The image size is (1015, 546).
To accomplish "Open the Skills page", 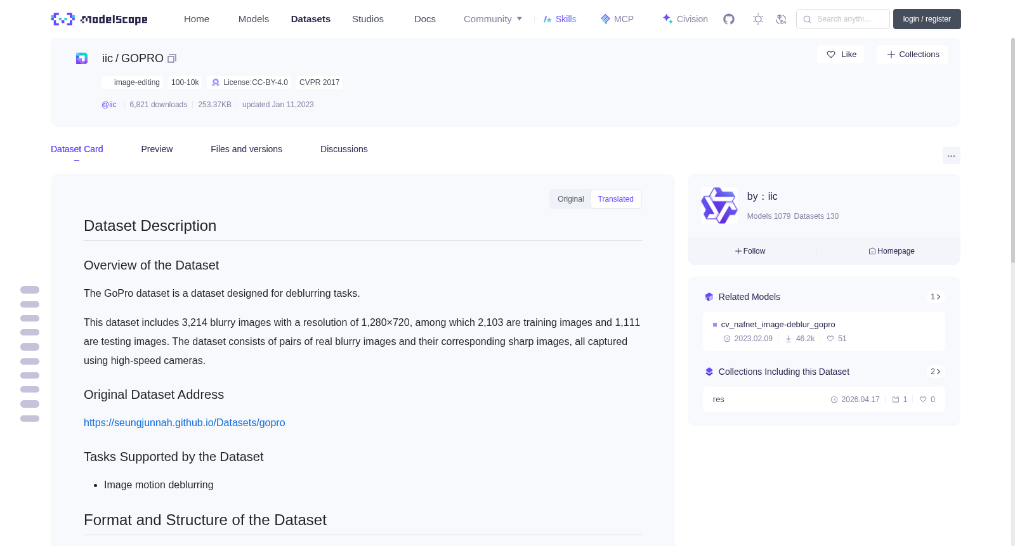I will (x=560, y=19).
